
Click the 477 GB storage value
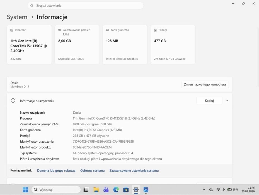coord(160,41)
